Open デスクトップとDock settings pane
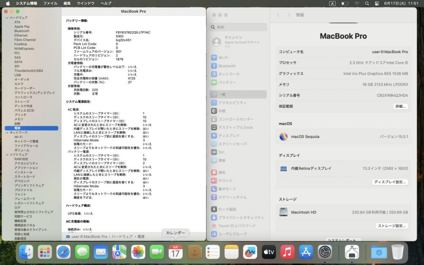Viewport: 424px width, 265px height. (x=238, y=127)
